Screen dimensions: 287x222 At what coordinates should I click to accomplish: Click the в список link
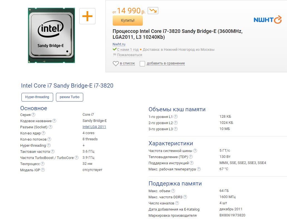[127, 63]
